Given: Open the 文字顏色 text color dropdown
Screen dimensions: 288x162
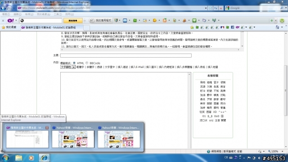Looking at the screenshot, I should click(68, 67).
